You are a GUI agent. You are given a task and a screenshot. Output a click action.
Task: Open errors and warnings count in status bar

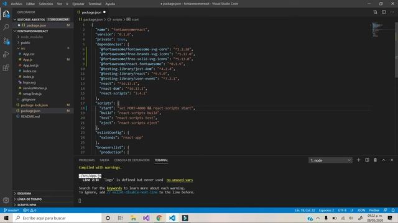click(30, 211)
